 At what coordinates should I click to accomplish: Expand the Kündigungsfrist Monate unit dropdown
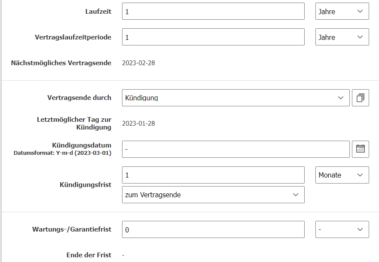(x=342, y=175)
